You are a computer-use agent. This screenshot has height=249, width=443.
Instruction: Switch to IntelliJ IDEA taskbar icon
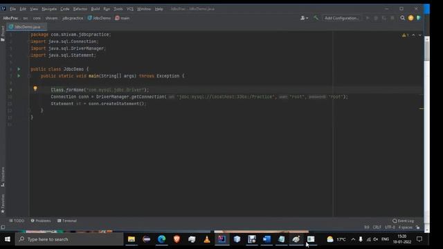(222, 239)
